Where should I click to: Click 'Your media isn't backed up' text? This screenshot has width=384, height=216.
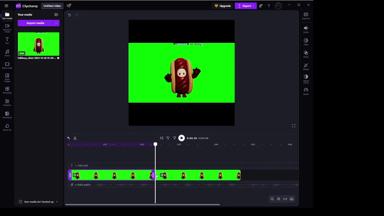click(x=39, y=202)
